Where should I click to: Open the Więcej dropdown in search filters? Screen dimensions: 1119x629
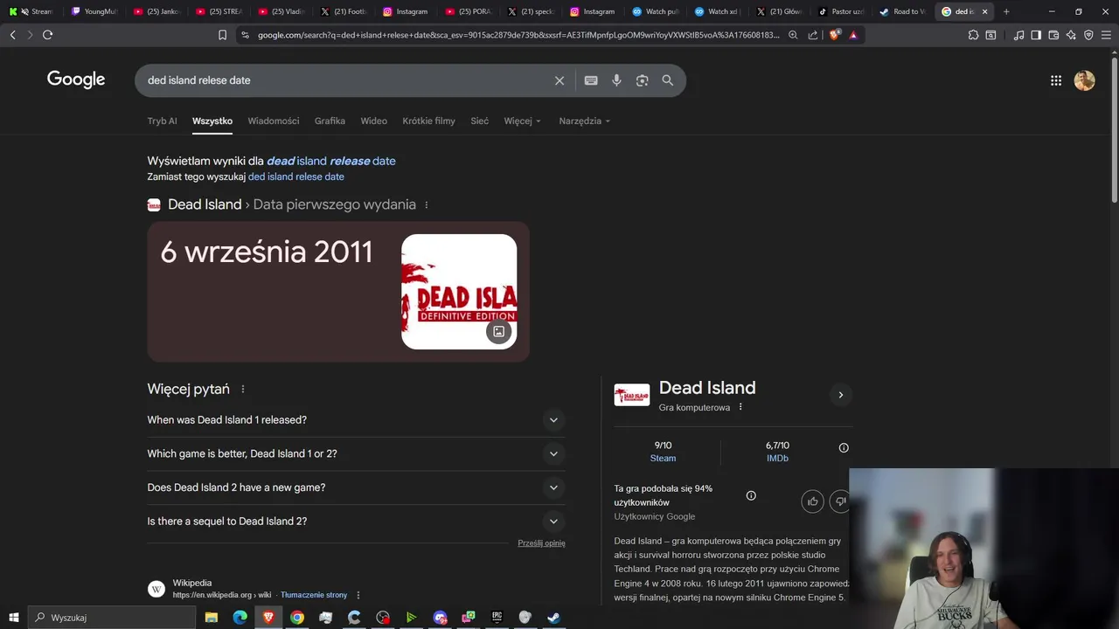coord(523,121)
